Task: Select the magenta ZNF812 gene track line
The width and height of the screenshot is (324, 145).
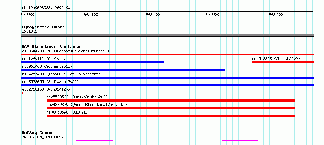Action: [x=168, y=141]
